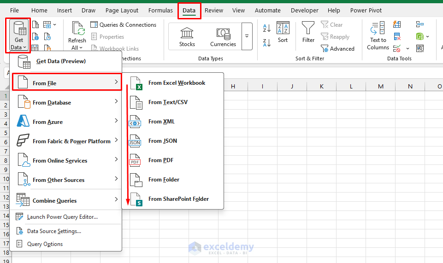Choose From Excel Workbook
443x263 pixels.
click(172, 83)
